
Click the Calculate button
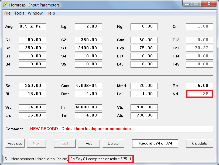click(x=200, y=143)
